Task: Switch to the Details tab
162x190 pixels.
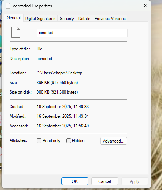Action: pyautogui.click(x=84, y=19)
